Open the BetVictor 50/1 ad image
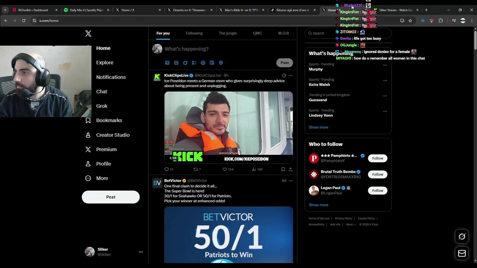The image size is (477, 268). [x=228, y=235]
